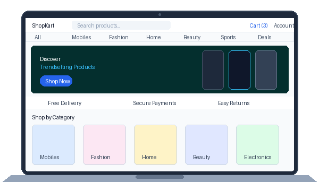Open Cart (3)

(258, 25)
